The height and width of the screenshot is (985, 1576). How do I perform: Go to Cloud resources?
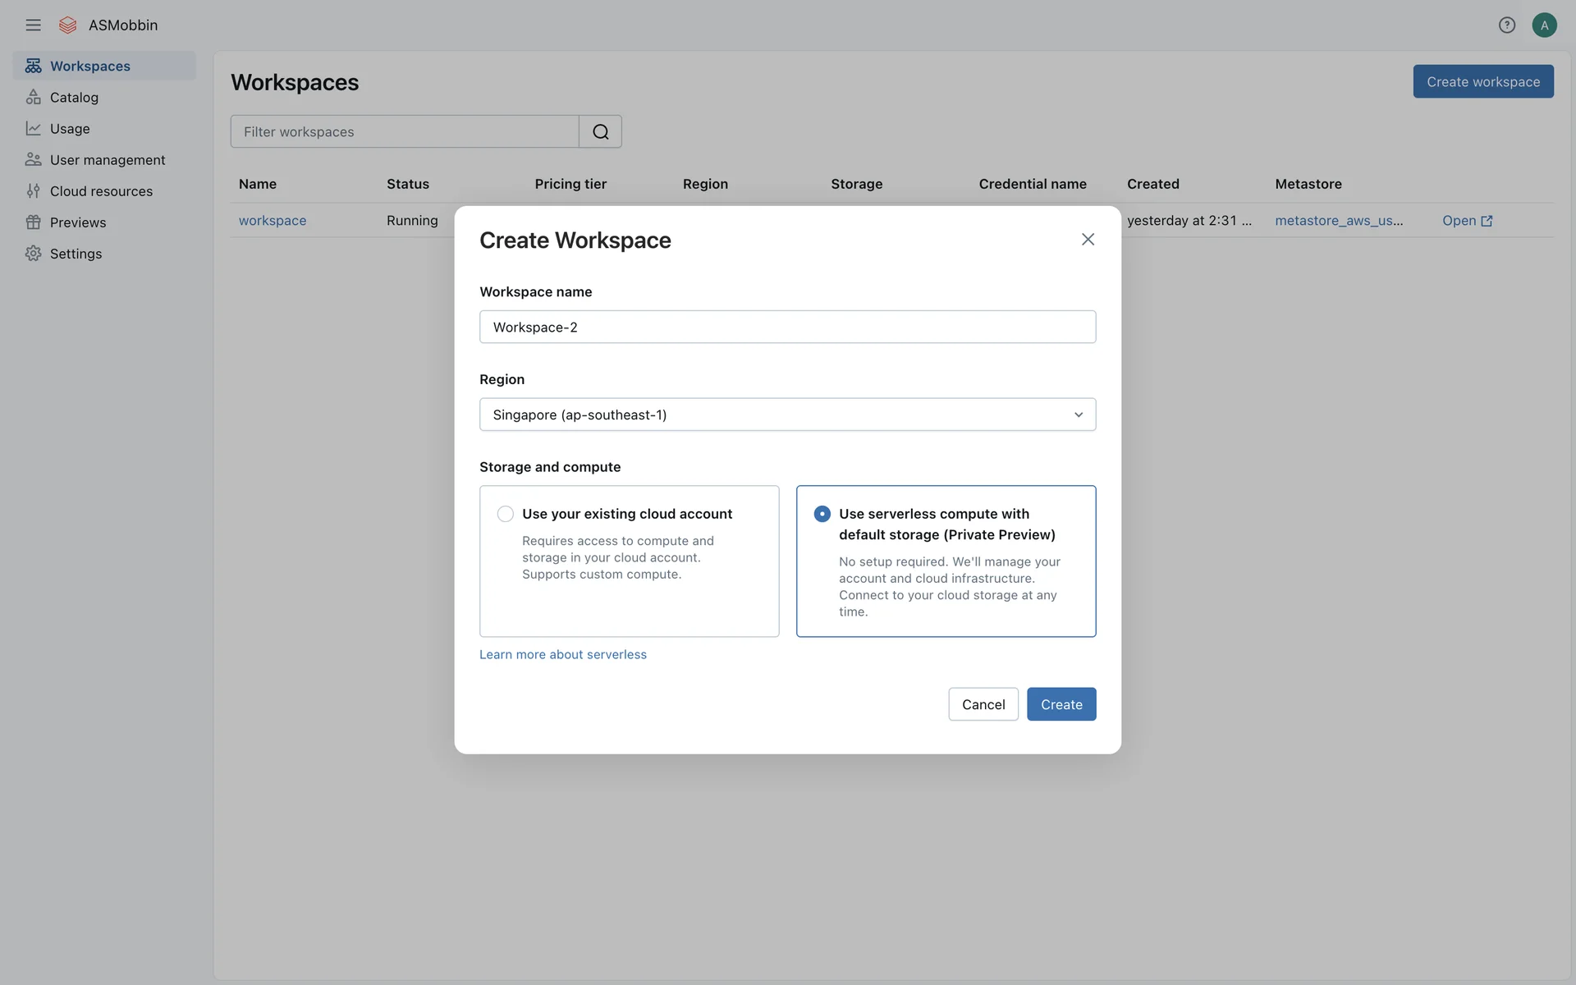(x=101, y=191)
